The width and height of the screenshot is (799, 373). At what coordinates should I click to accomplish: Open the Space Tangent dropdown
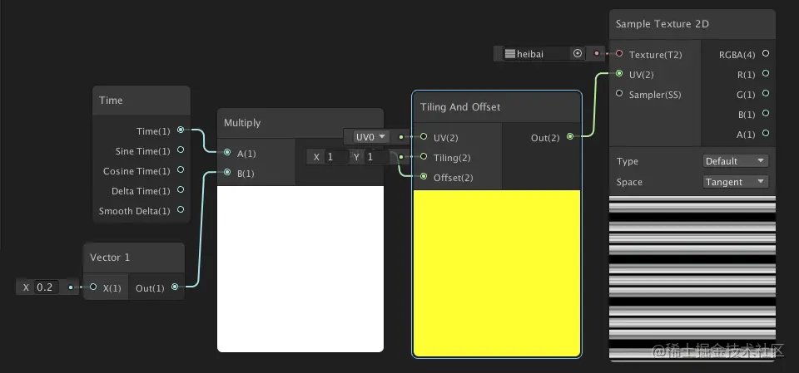point(735,182)
